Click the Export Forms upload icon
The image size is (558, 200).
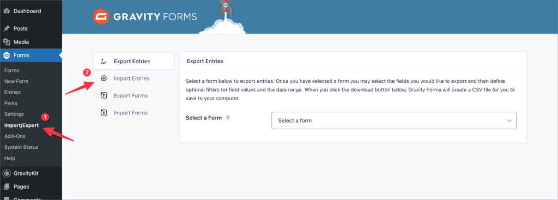[104, 95]
